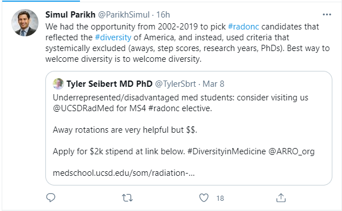
Task: Open Tyler Seibert MD PhD name
Action: [109, 84]
